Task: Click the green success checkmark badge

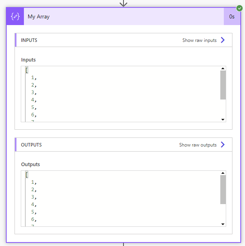Action: point(240,8)
